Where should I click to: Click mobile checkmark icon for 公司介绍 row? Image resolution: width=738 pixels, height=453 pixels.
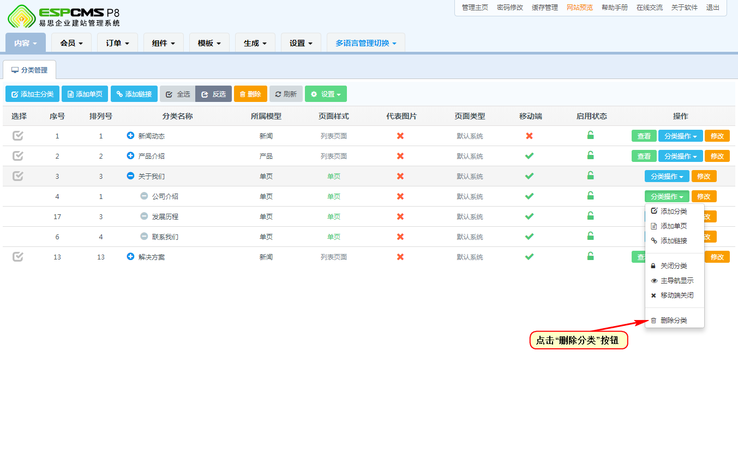(x=529, y=196)
